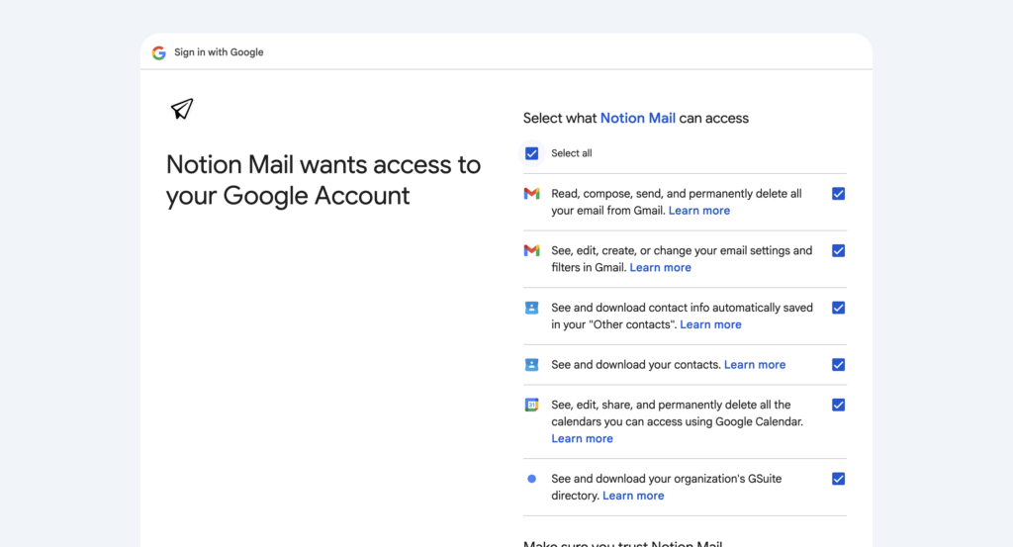
Task: Click the Google Calendar icon
Action: pyautogui.click(x=531, y=405)
